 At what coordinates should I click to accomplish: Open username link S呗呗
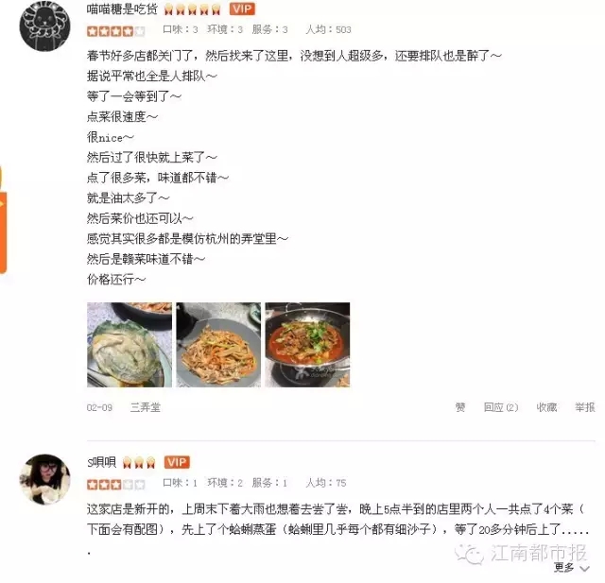tap(101, 462)
